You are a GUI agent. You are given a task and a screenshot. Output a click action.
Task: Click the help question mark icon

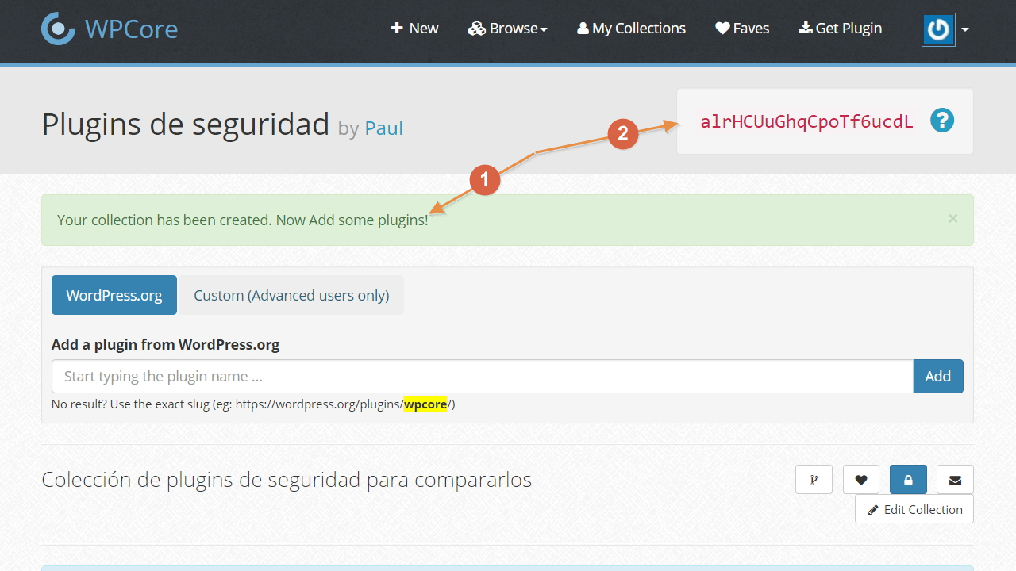[942, 121]
